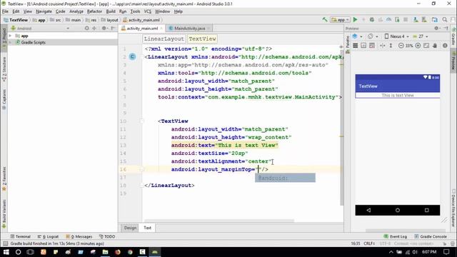Screen dimensions: 457x257
Task: Click the Make Project hammer icon
Action: [x=325, y=20]
